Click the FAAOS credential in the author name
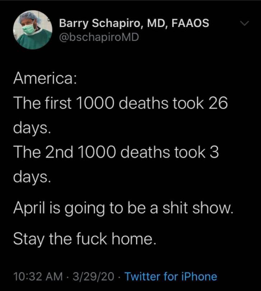This screenshot has width=261, height=291. (x=190, y=23)
